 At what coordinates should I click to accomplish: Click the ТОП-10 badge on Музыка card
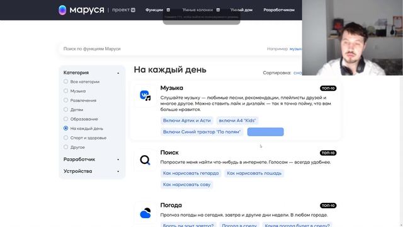click(x=328, y=88)
